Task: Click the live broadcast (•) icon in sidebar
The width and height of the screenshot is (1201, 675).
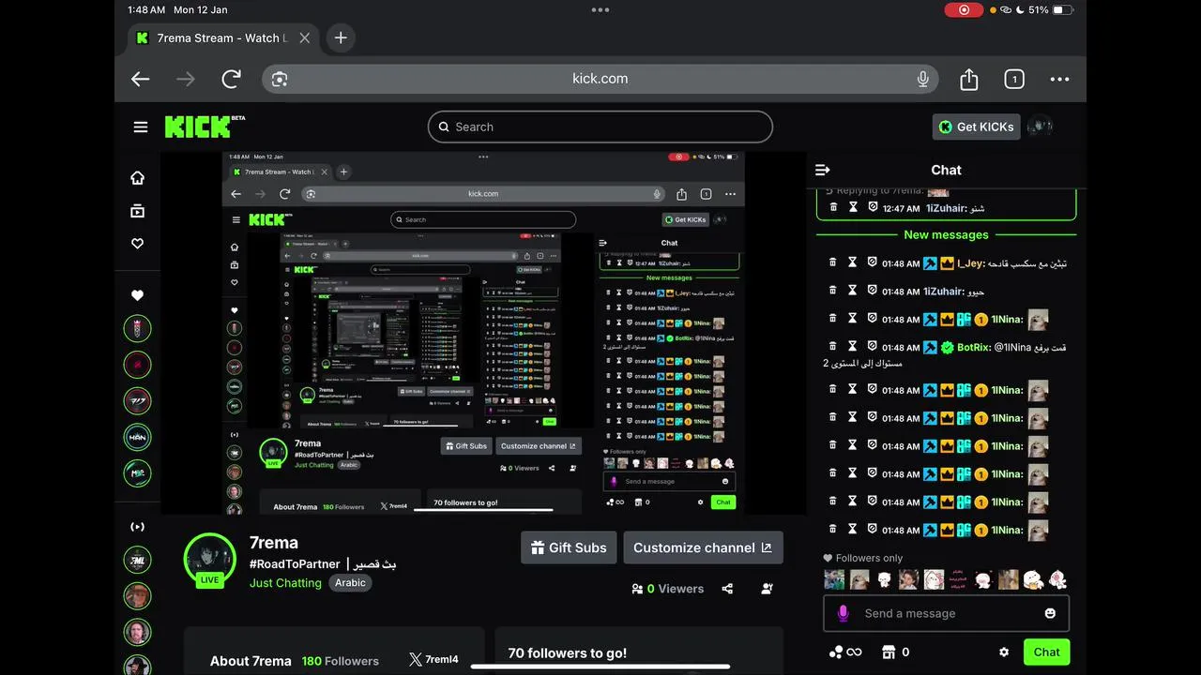Action: (138, 527)
